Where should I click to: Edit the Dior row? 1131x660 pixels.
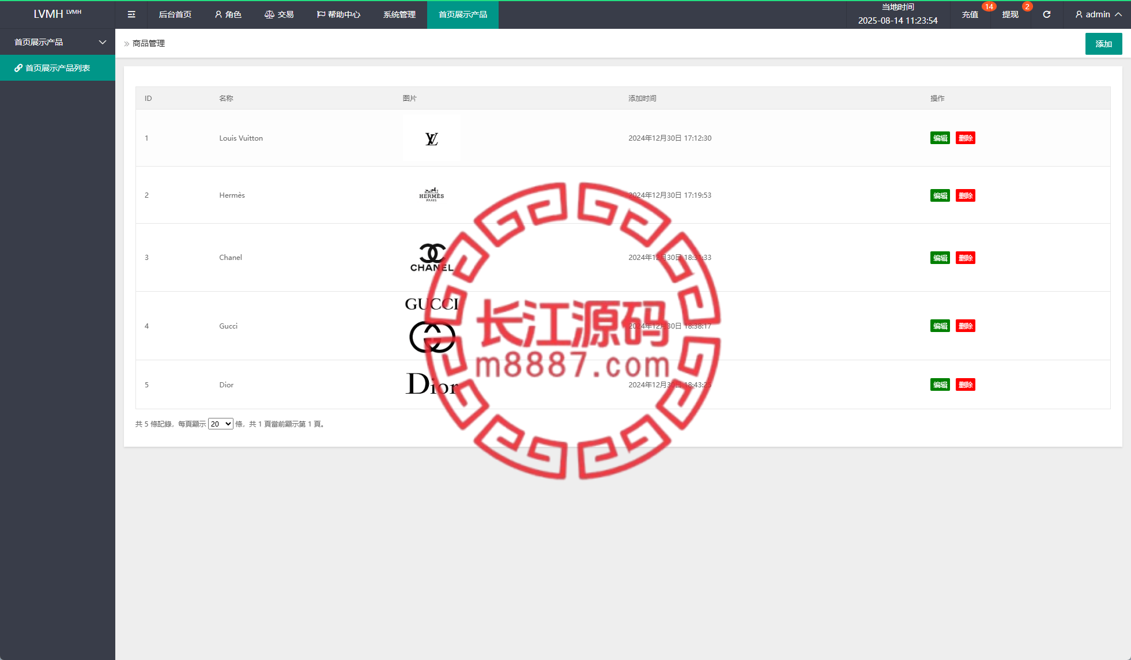940,384
